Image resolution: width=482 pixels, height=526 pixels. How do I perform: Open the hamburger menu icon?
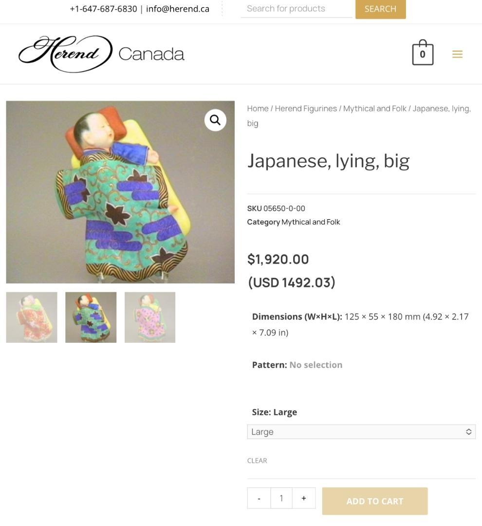[457, 54]
